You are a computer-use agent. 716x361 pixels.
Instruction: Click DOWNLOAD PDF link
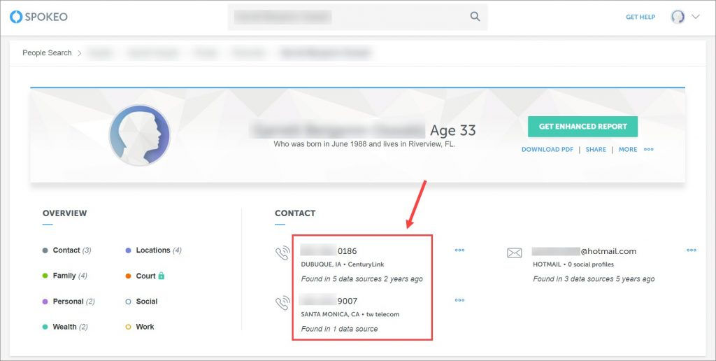[x=547, y=150]
